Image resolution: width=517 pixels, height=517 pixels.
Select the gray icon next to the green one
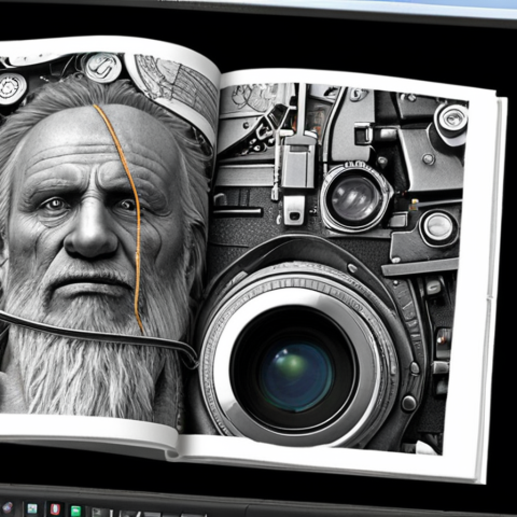(x=97, y=512)
